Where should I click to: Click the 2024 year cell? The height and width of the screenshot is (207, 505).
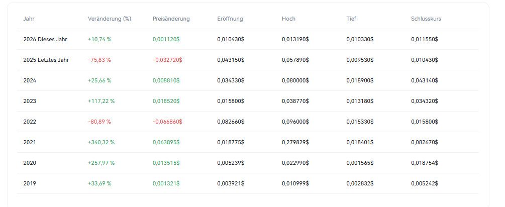coord(30,80)
